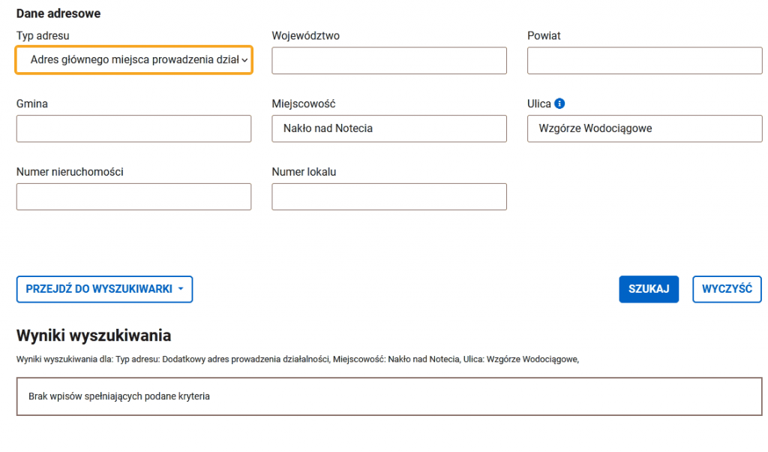The width and height of the screenshot is (768, 452).
Task: Focus the Numer nieruchomości input
Action: [x=133, y=197]
